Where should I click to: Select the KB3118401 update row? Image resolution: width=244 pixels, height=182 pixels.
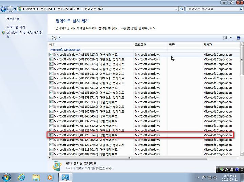click(144, 150)
